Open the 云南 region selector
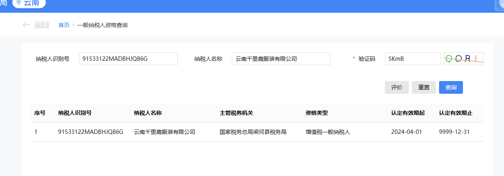Viewport: 504px width, 176px height. click(29, 3)
